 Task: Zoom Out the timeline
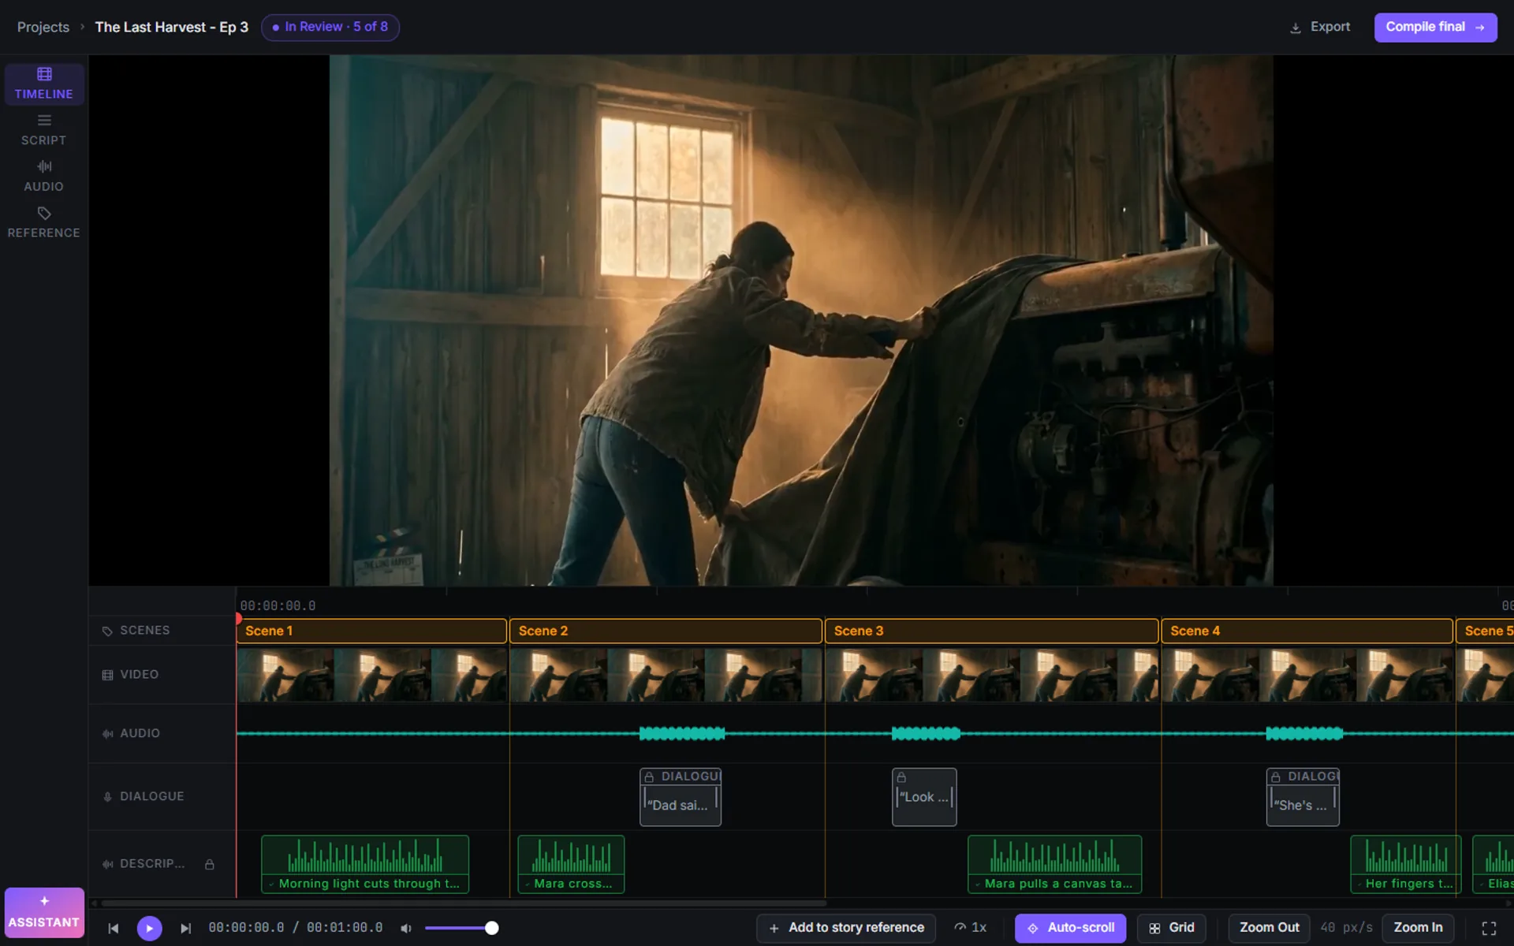pyautogui.click(x=1269, y=928)
